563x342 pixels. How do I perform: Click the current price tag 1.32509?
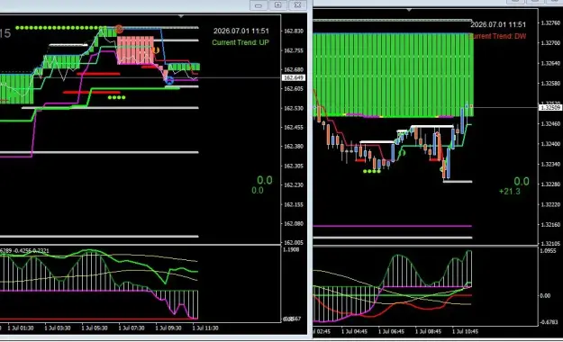click(x=550, y=107)
